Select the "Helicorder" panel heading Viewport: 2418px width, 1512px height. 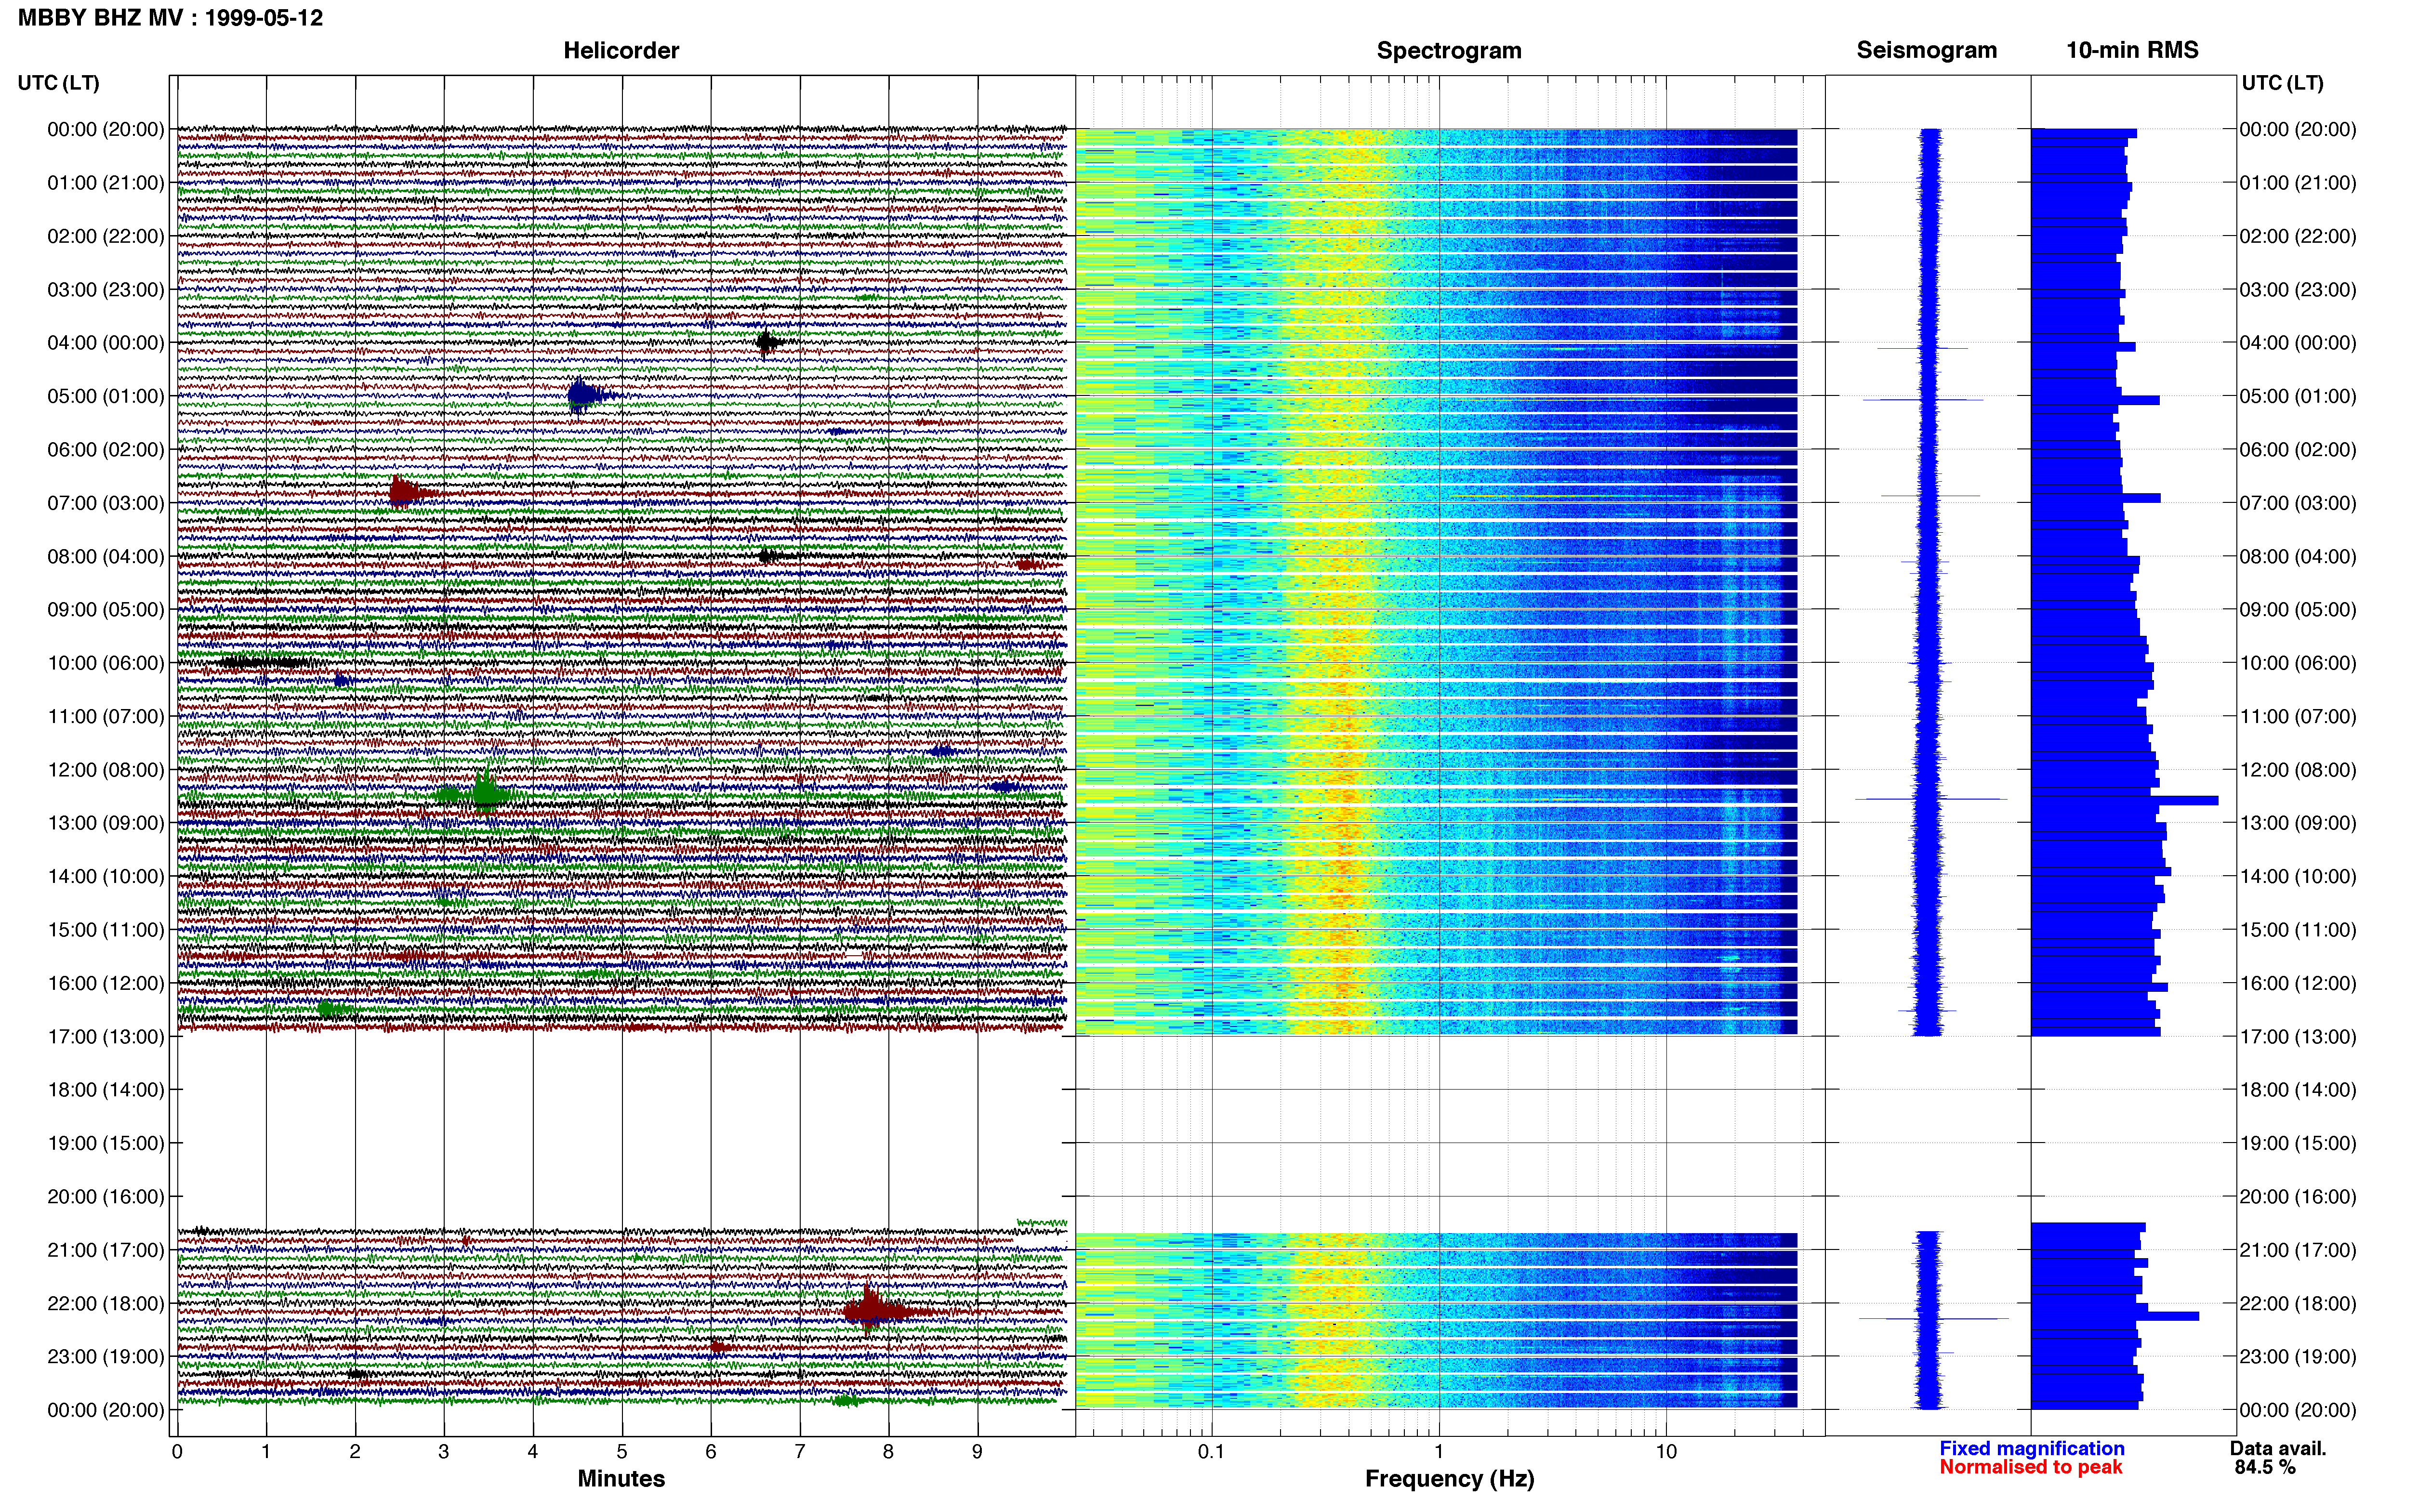click(x=621, y=50)
